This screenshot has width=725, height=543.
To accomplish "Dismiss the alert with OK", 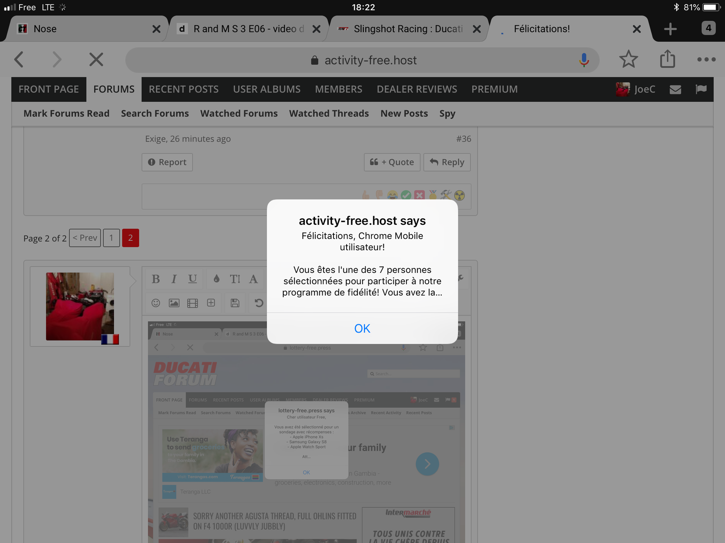I will coord(362,329).
